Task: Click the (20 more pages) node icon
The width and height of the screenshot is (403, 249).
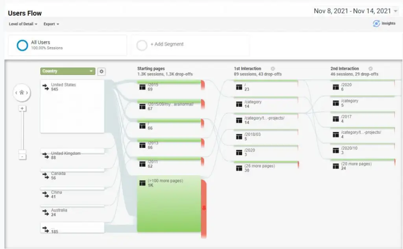Action: click(x=336, y=166)
